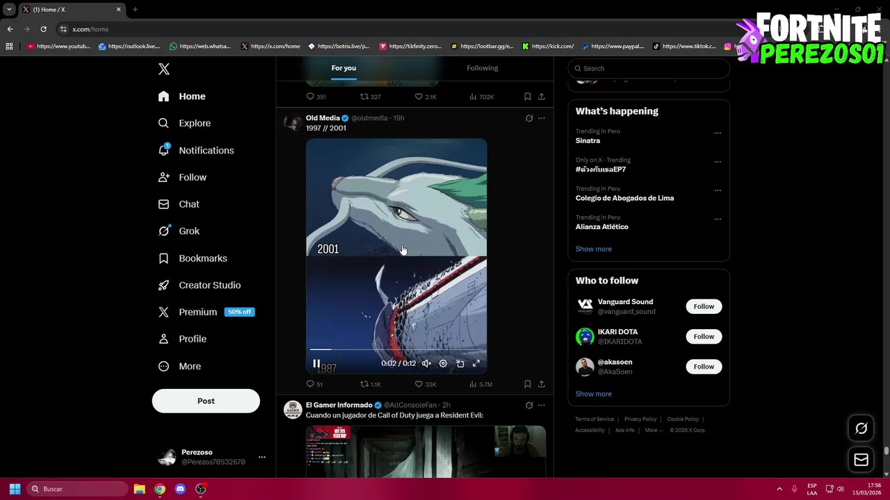This screenshot has width=890, height=500.
Task: Open Explore from the sidebar
Action: pyautogui.click(x=184, y=123)
